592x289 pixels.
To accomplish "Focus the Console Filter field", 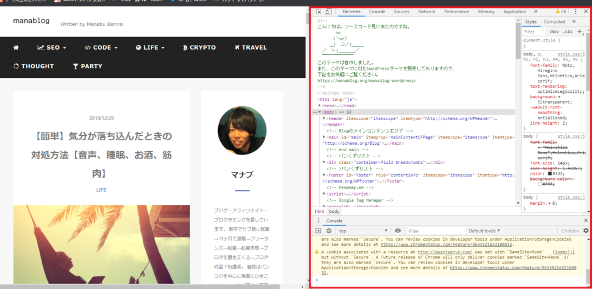I will pyautogui.click(x=436, y=231).
